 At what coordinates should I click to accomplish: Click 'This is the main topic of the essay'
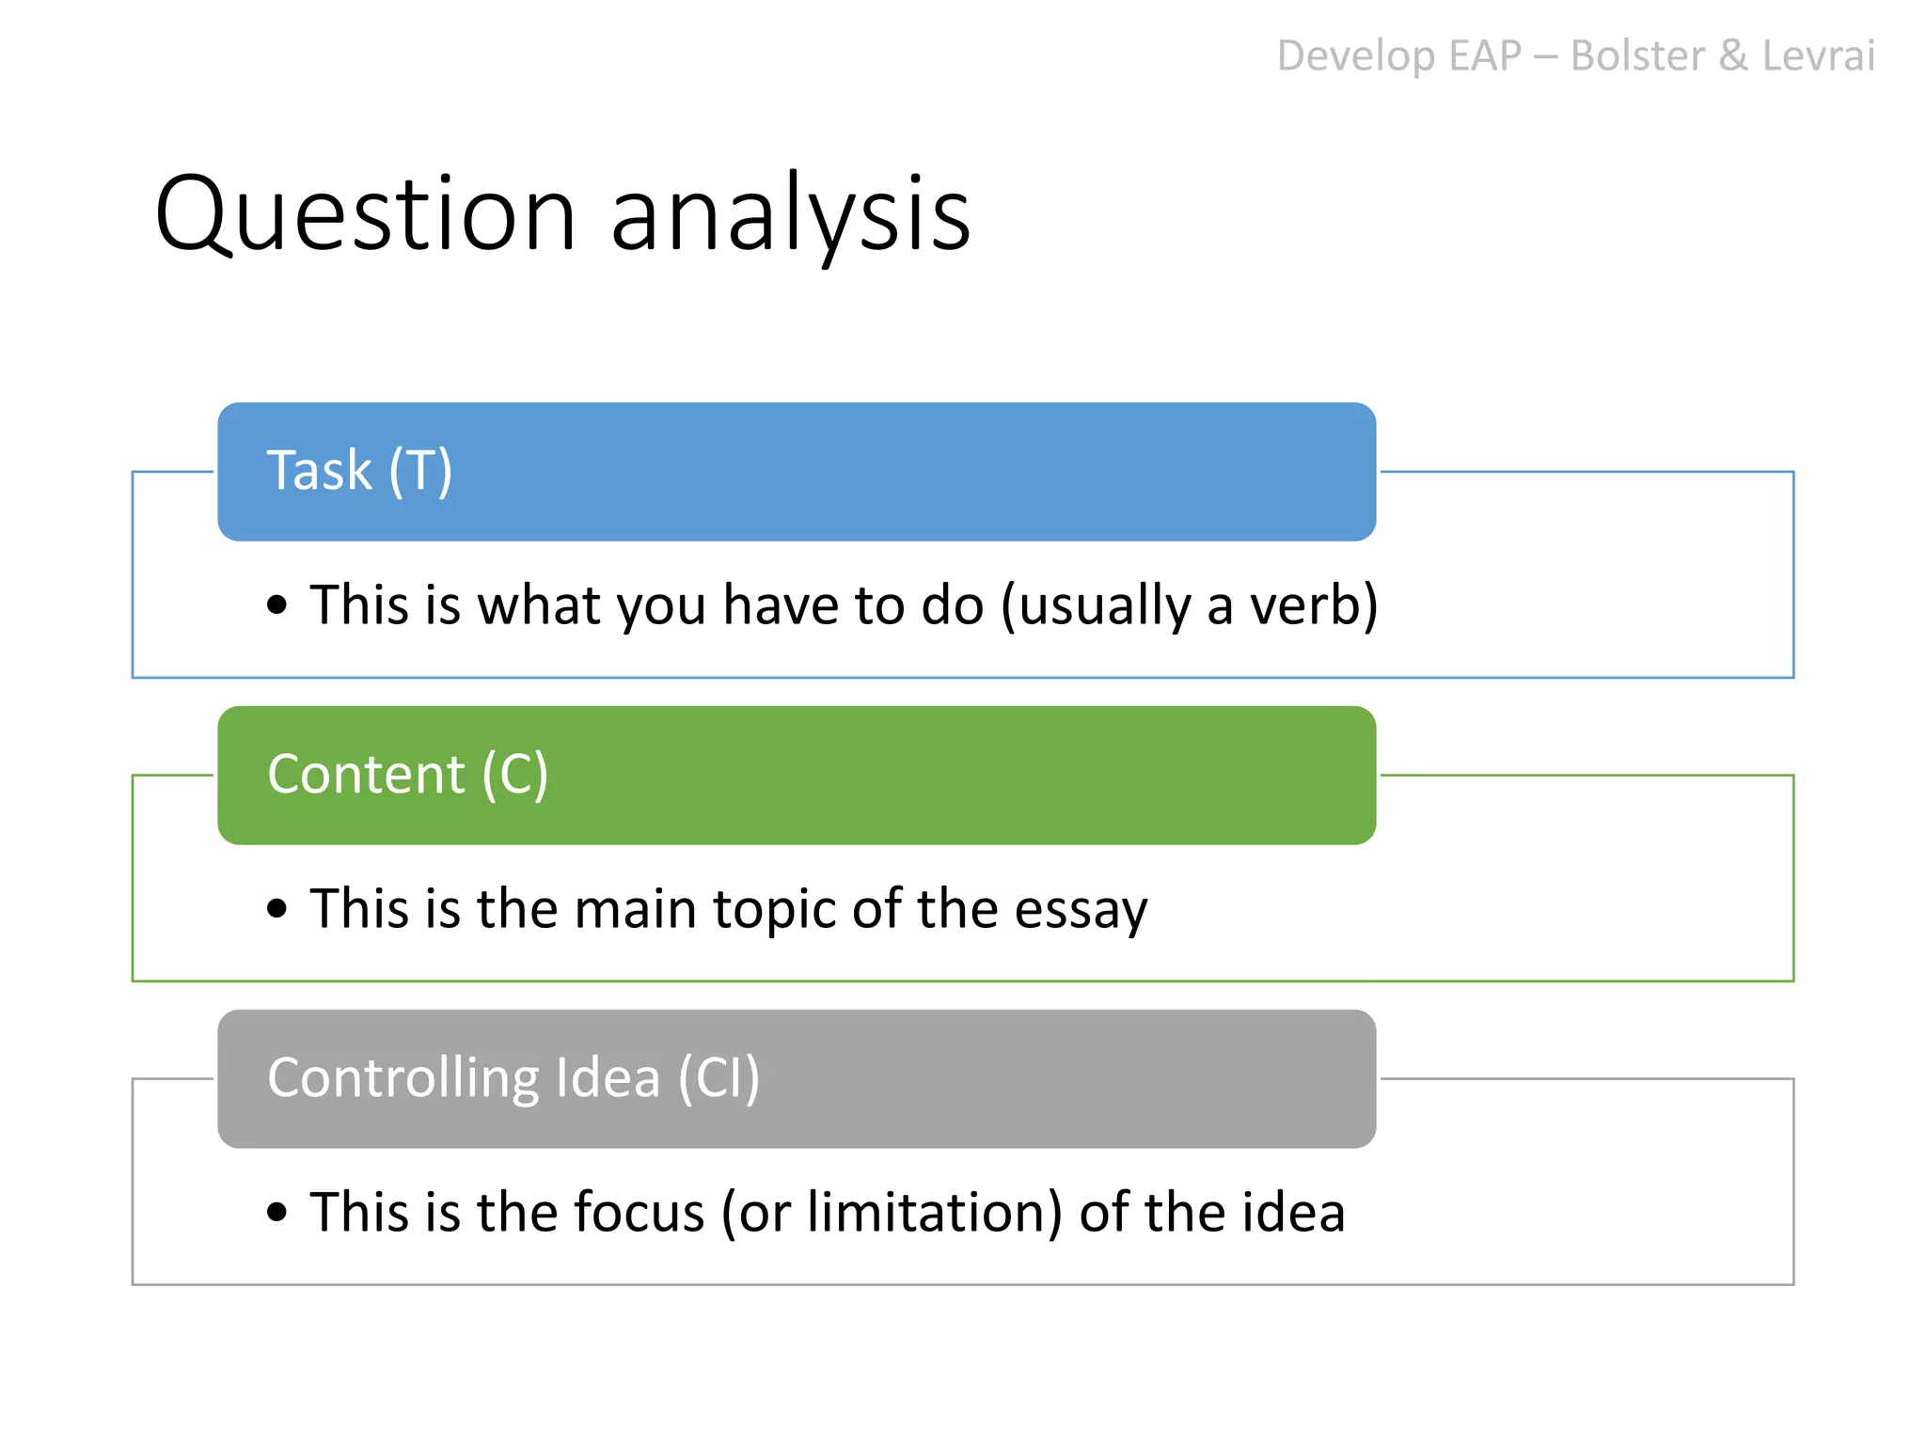[729, 909]
